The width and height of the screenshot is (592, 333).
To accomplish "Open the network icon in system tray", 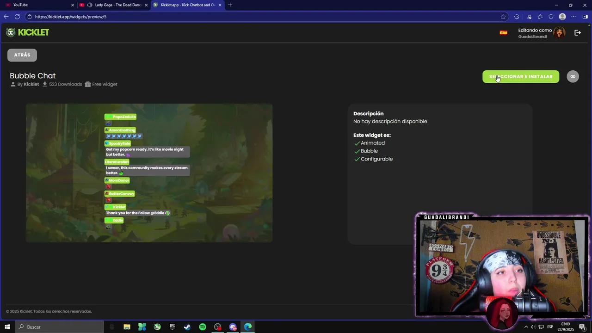I will click(541, 327).
